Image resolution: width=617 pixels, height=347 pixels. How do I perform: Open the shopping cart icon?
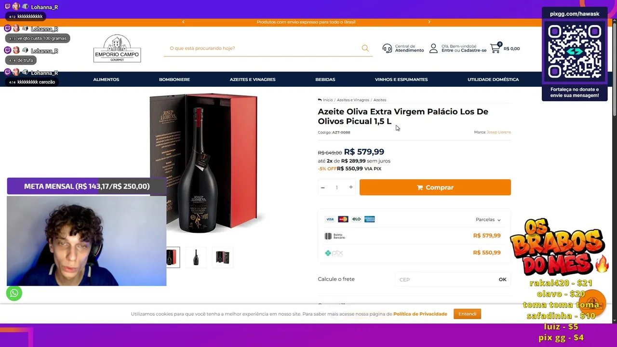pos(495,48)
